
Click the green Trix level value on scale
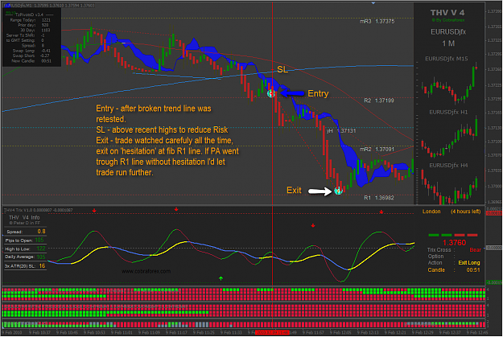[x=494, y=282]
